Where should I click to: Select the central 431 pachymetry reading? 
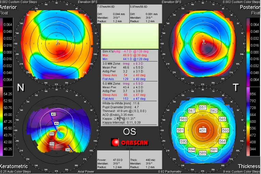click(203, 130)
